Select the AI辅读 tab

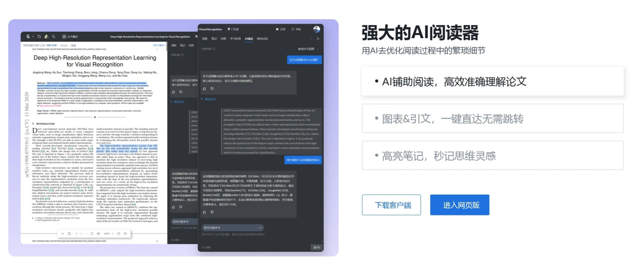249,39
